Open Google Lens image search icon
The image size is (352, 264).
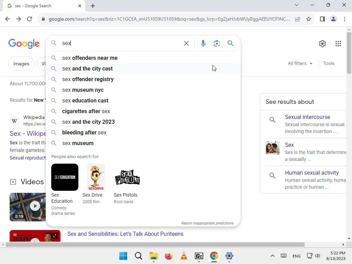coord(217,43)
